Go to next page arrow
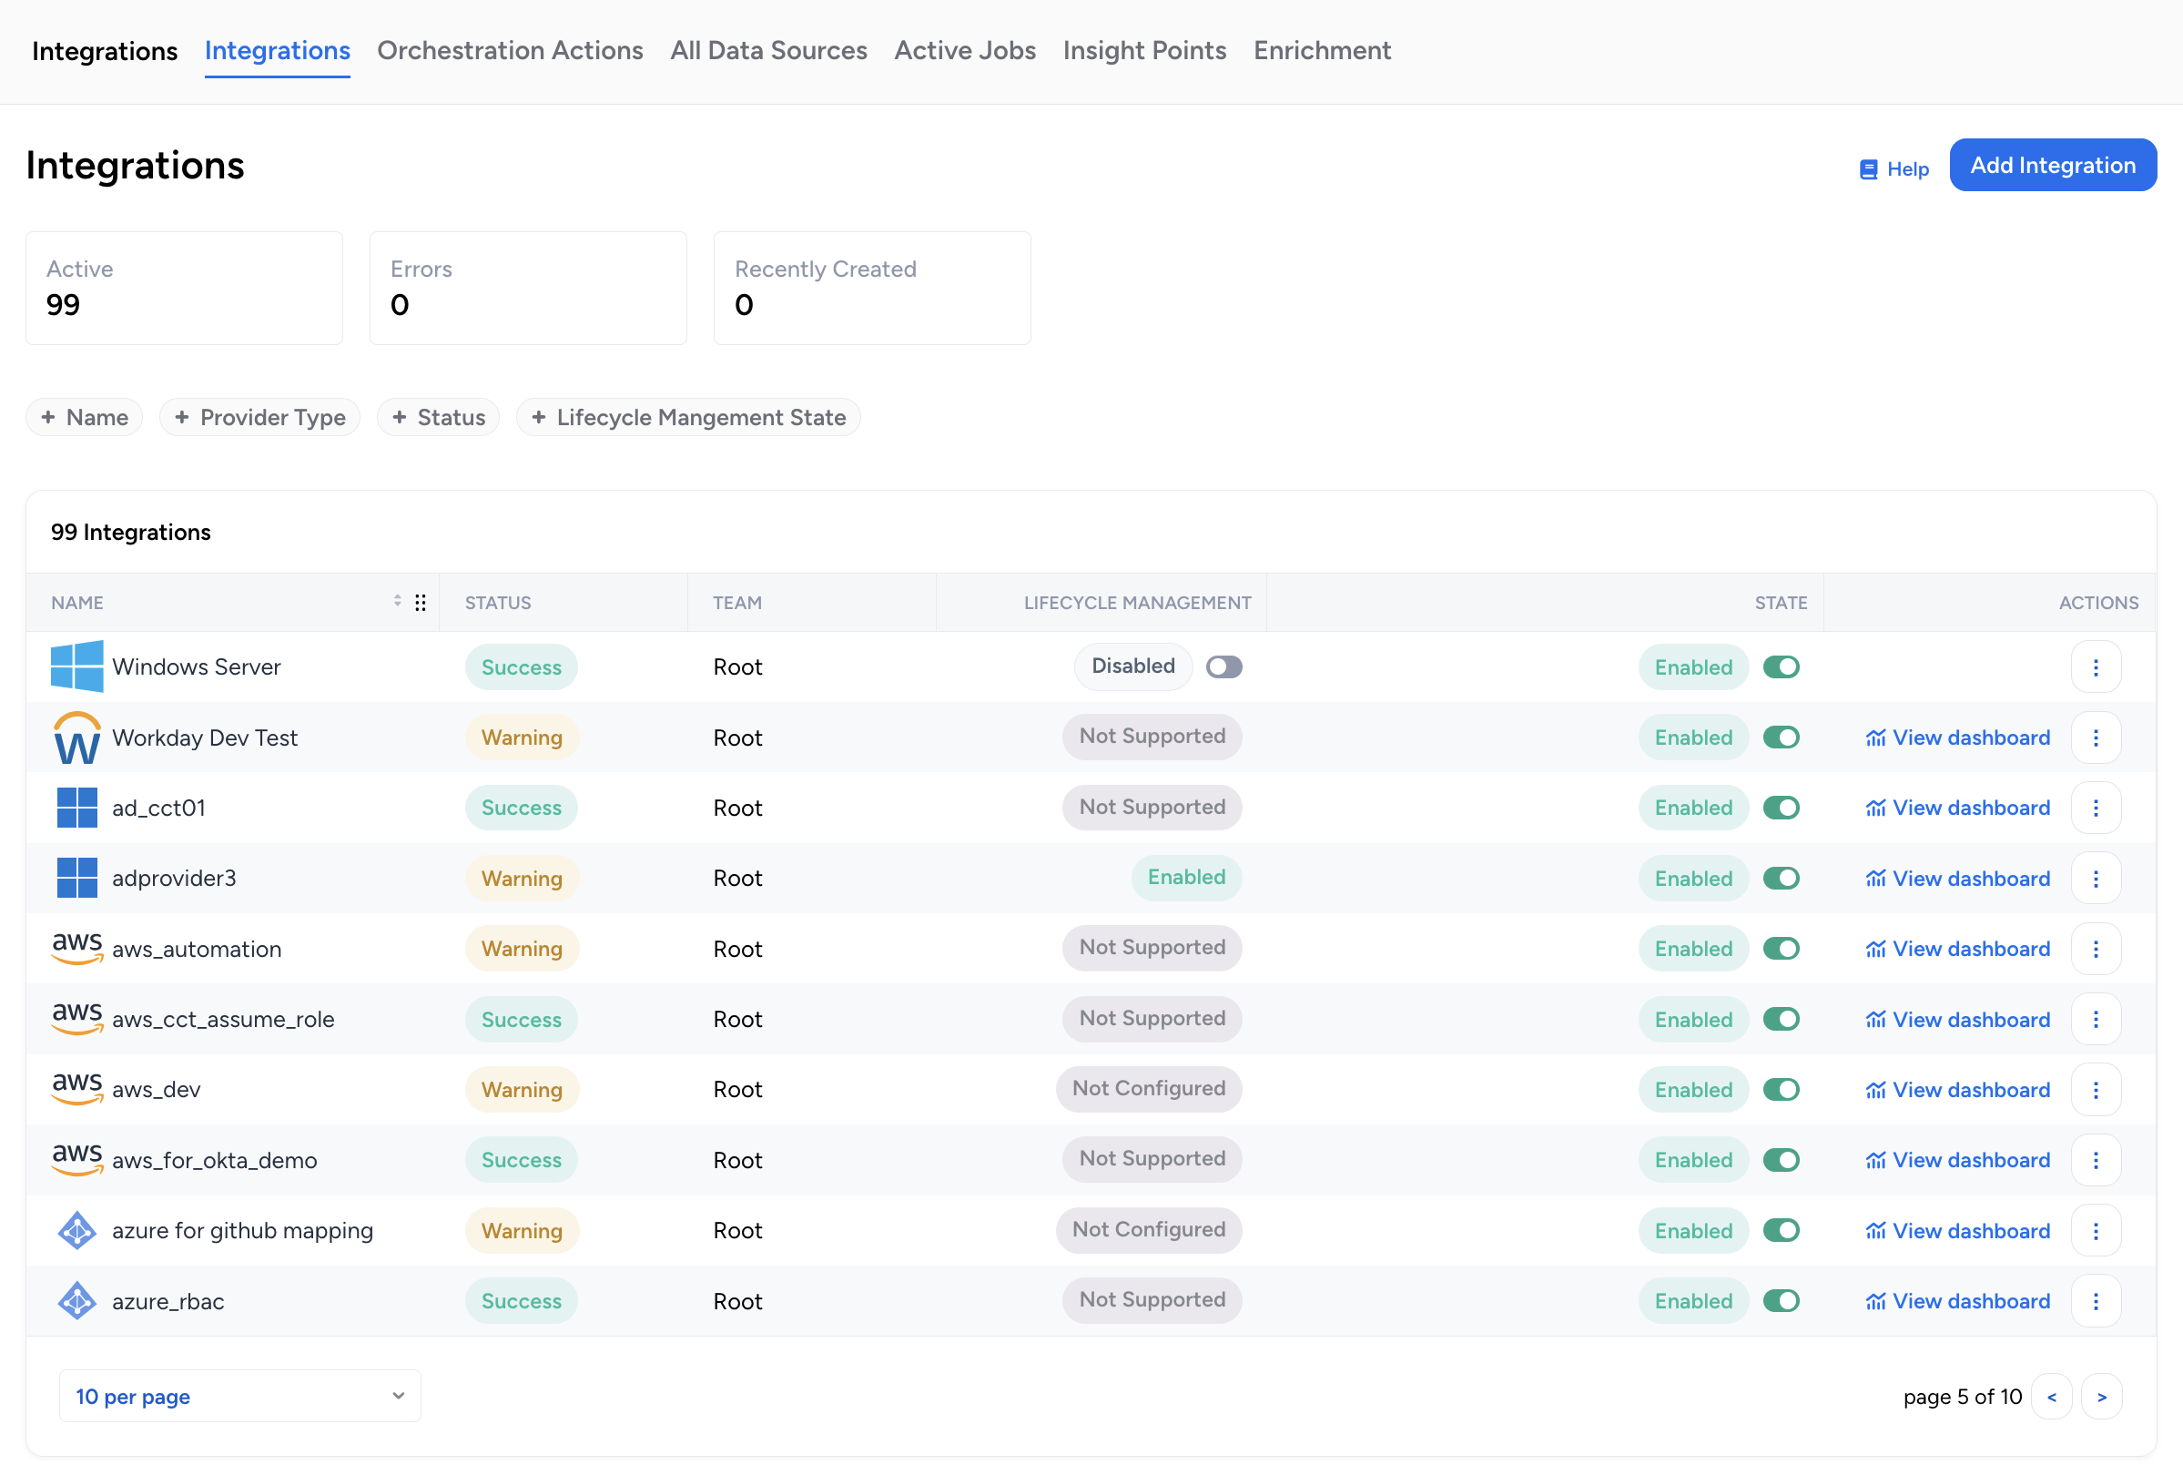The image size is (2183, 1475). click(x=2102, y=1397)
